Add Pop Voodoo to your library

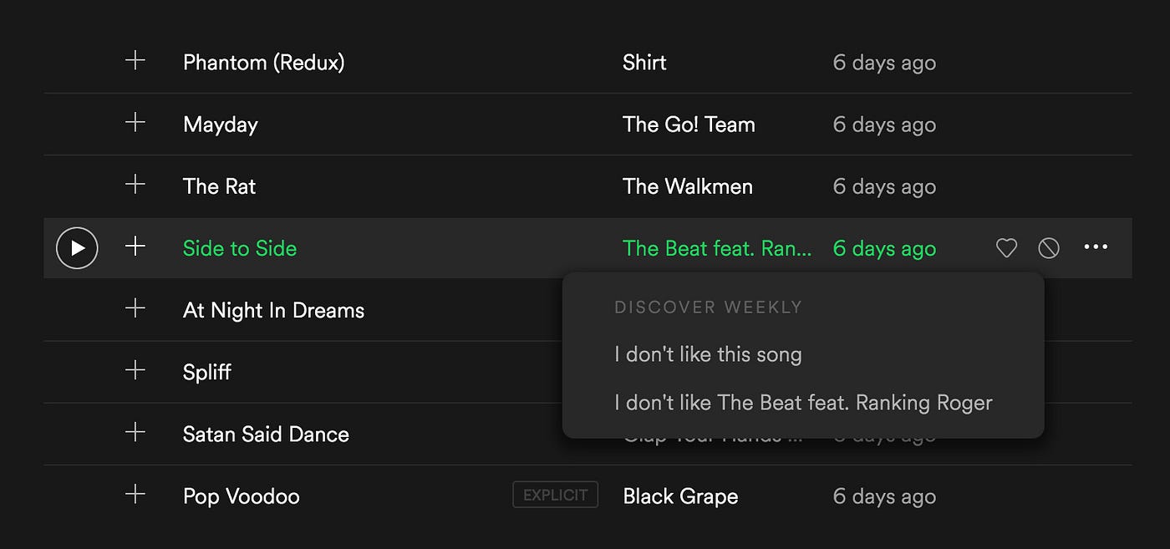click(x=135, y=494)
